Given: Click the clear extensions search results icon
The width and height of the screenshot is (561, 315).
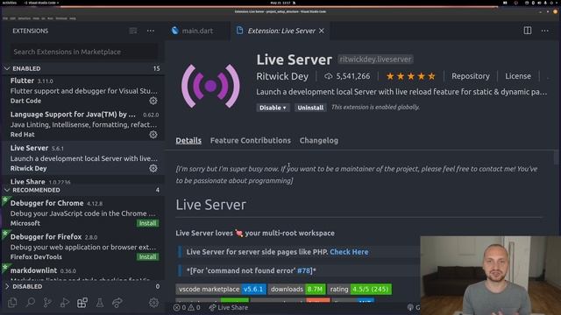Looking at the screenshot, I should [133, 31].
